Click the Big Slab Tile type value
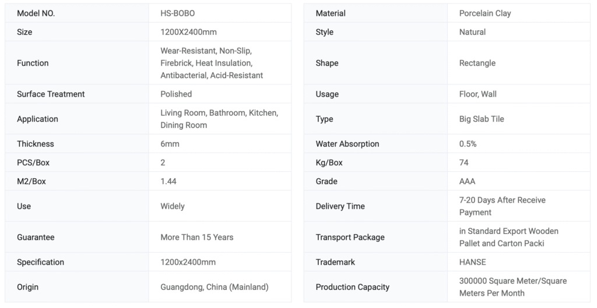597x308 pixels. [482, 119]
